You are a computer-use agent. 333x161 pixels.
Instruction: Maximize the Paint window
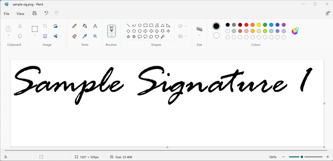pos(315,4)
